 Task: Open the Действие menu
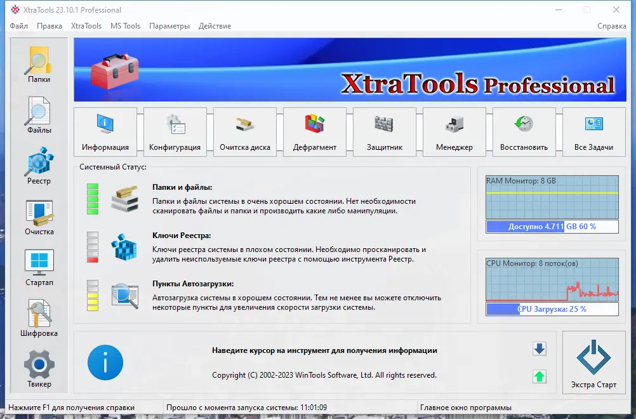215,26
